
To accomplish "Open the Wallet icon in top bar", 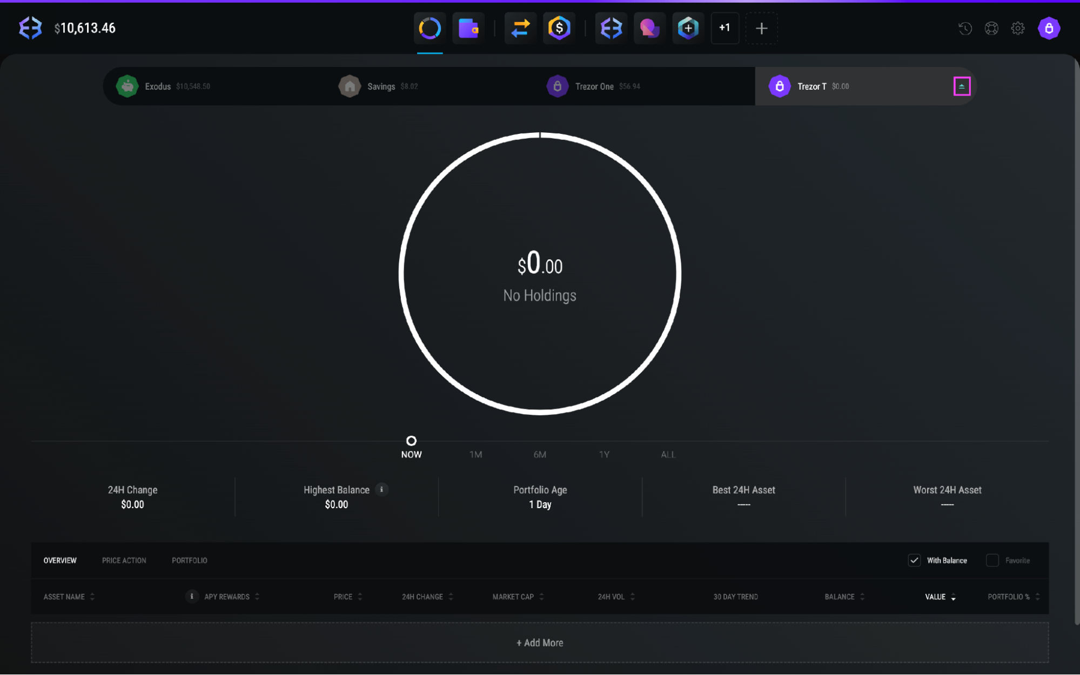I will coord(468,28).
